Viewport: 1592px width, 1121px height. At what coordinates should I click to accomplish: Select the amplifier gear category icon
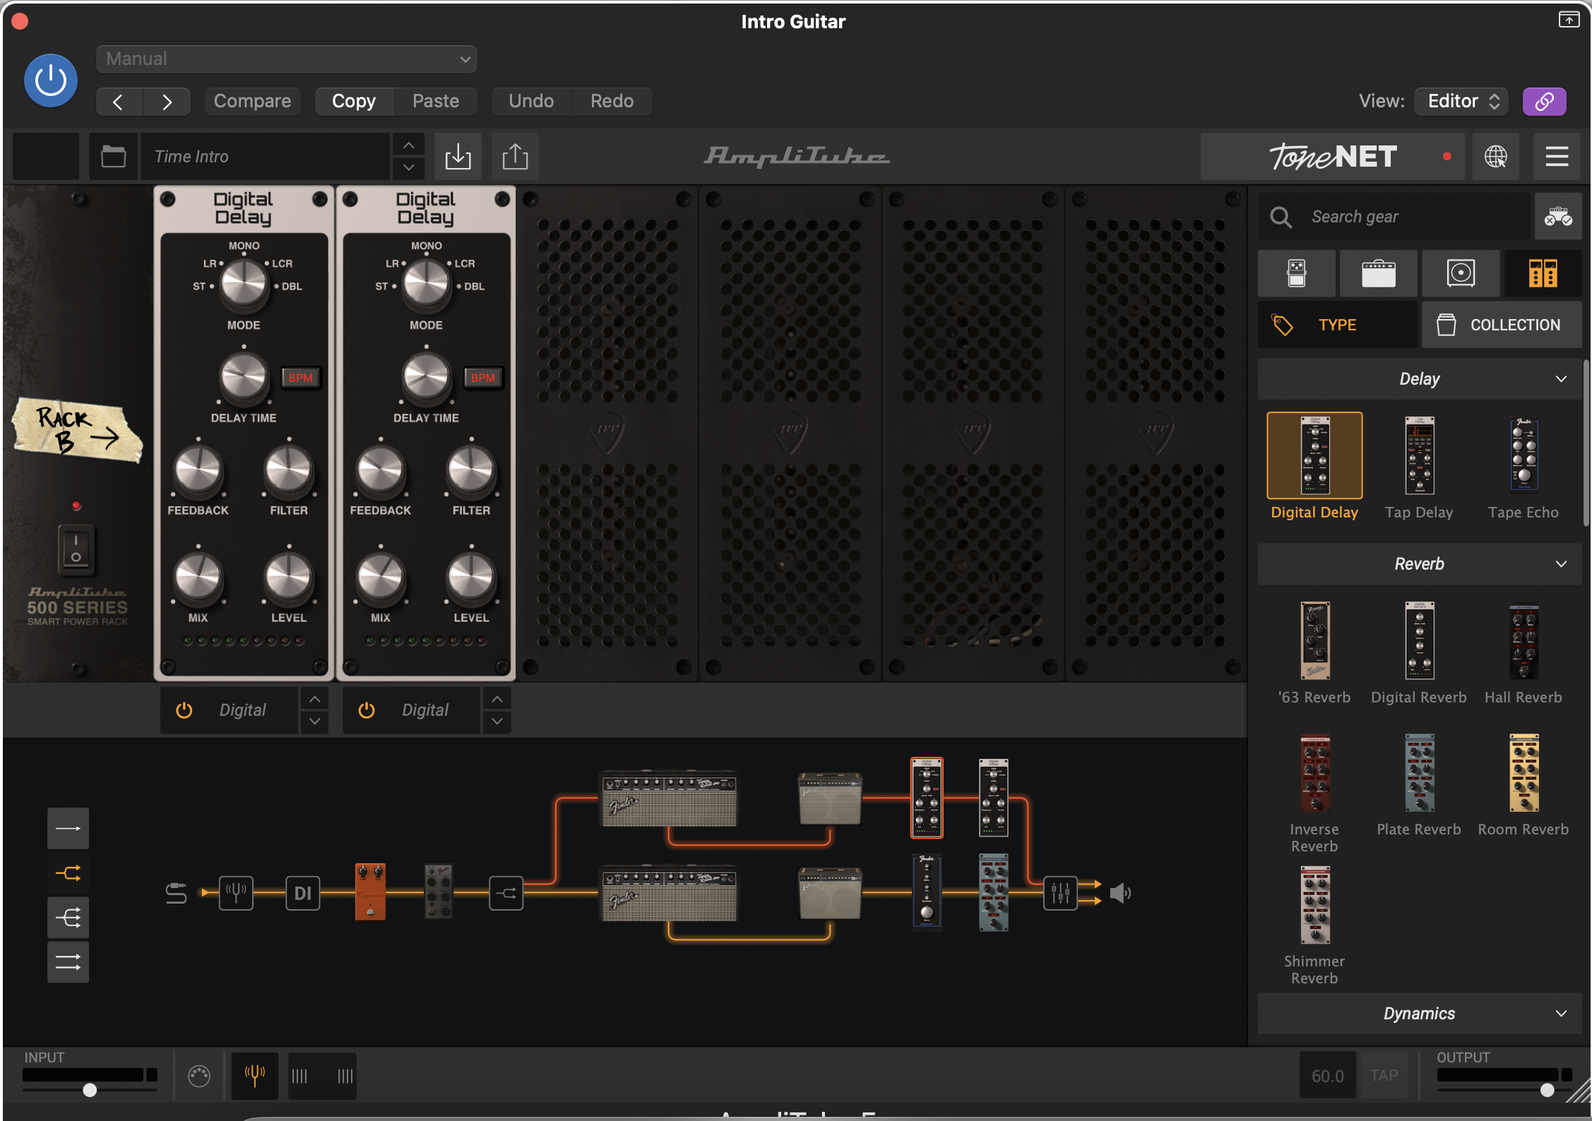[1378, 273]
